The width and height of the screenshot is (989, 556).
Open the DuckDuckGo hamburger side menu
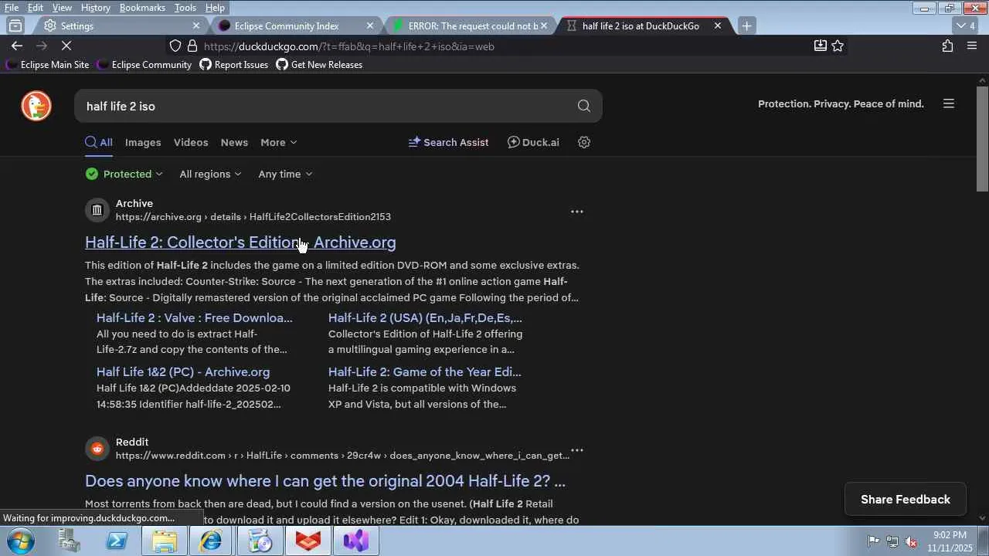pyautogui.click(x=949, y=103)
